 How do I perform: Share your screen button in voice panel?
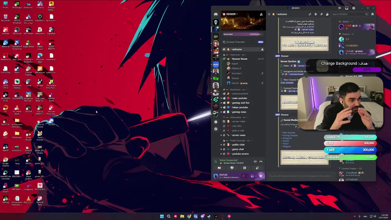(x=232, y=168)
